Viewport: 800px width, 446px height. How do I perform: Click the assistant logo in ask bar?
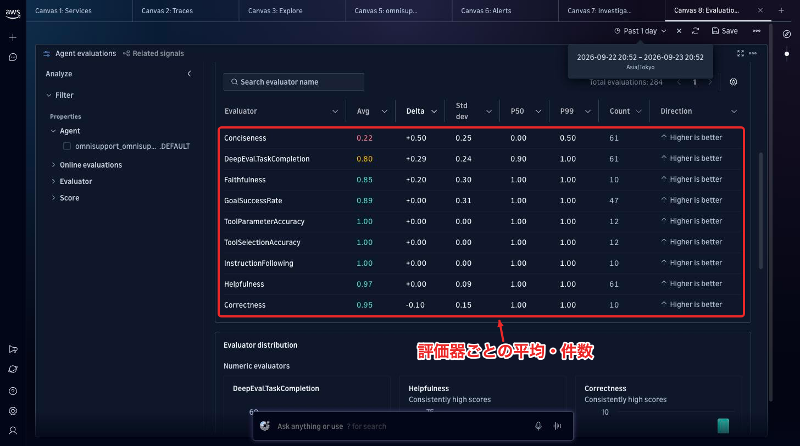point(265,426)
